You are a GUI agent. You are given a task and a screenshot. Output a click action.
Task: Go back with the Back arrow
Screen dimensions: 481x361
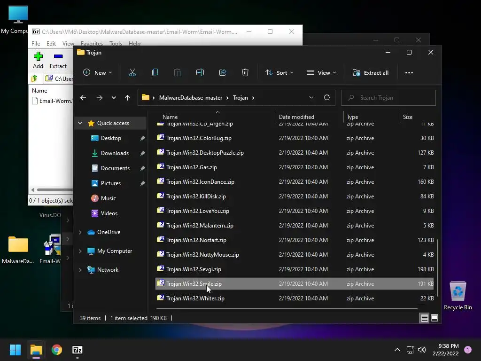(x=83, y=98)
